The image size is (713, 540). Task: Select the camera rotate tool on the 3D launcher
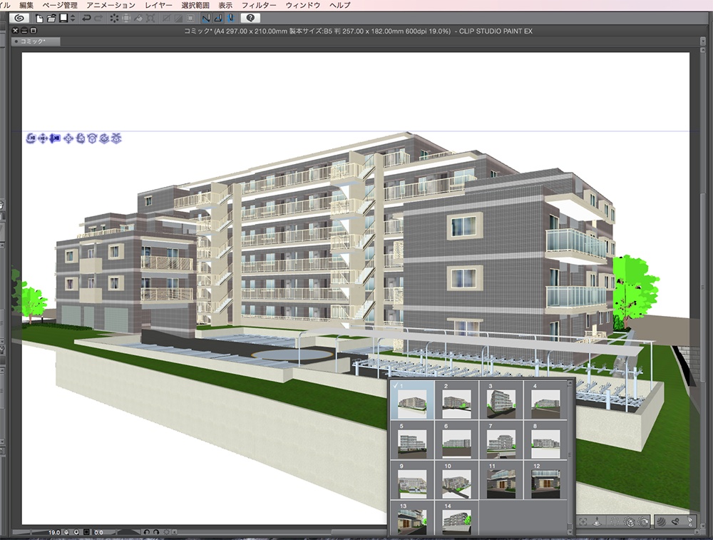pos(32,139)
